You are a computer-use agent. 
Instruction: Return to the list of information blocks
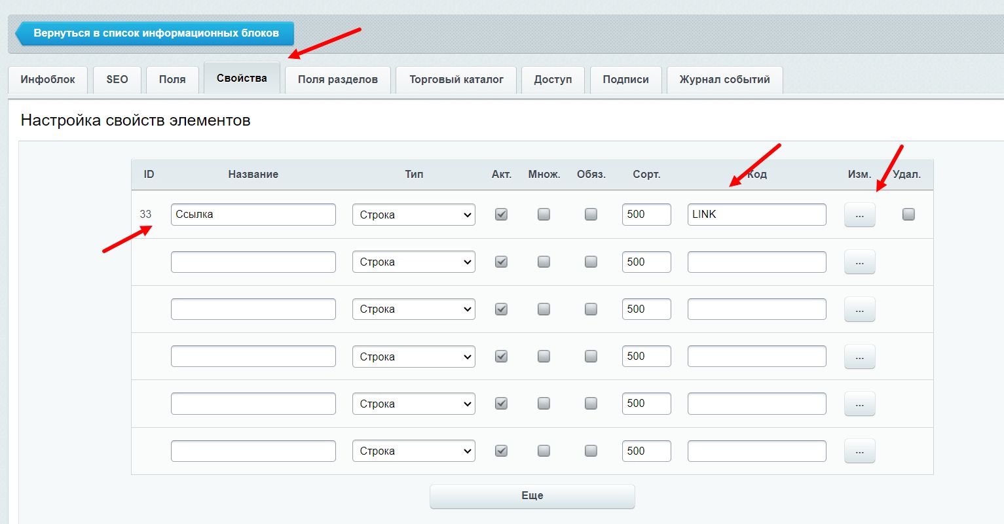[156, 33]
